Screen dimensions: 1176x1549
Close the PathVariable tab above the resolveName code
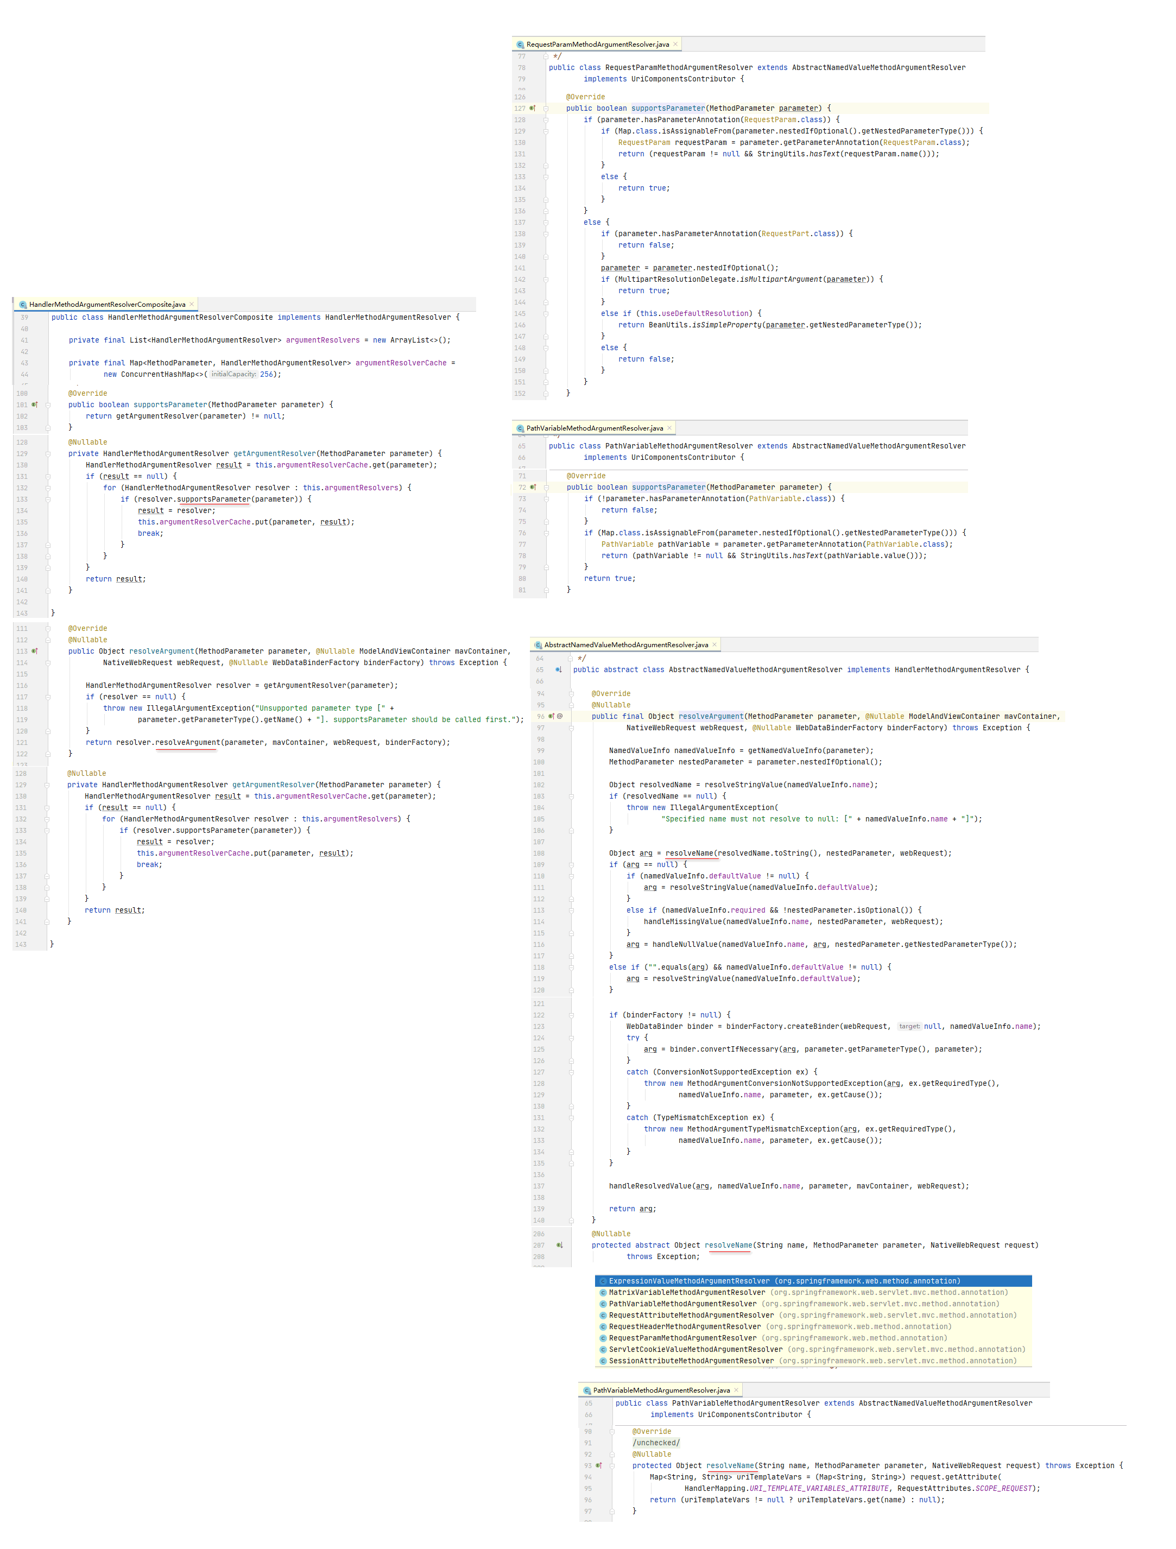pos(736,1390)
